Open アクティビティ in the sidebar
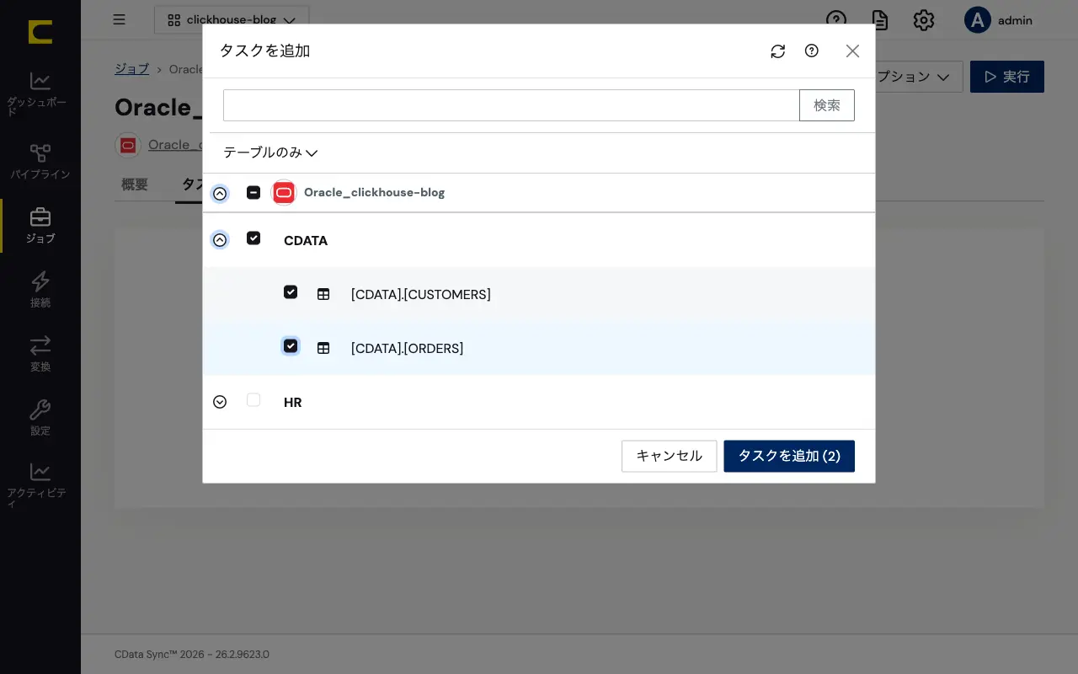This screenshot has height=674, width=1078. [40, 485]
